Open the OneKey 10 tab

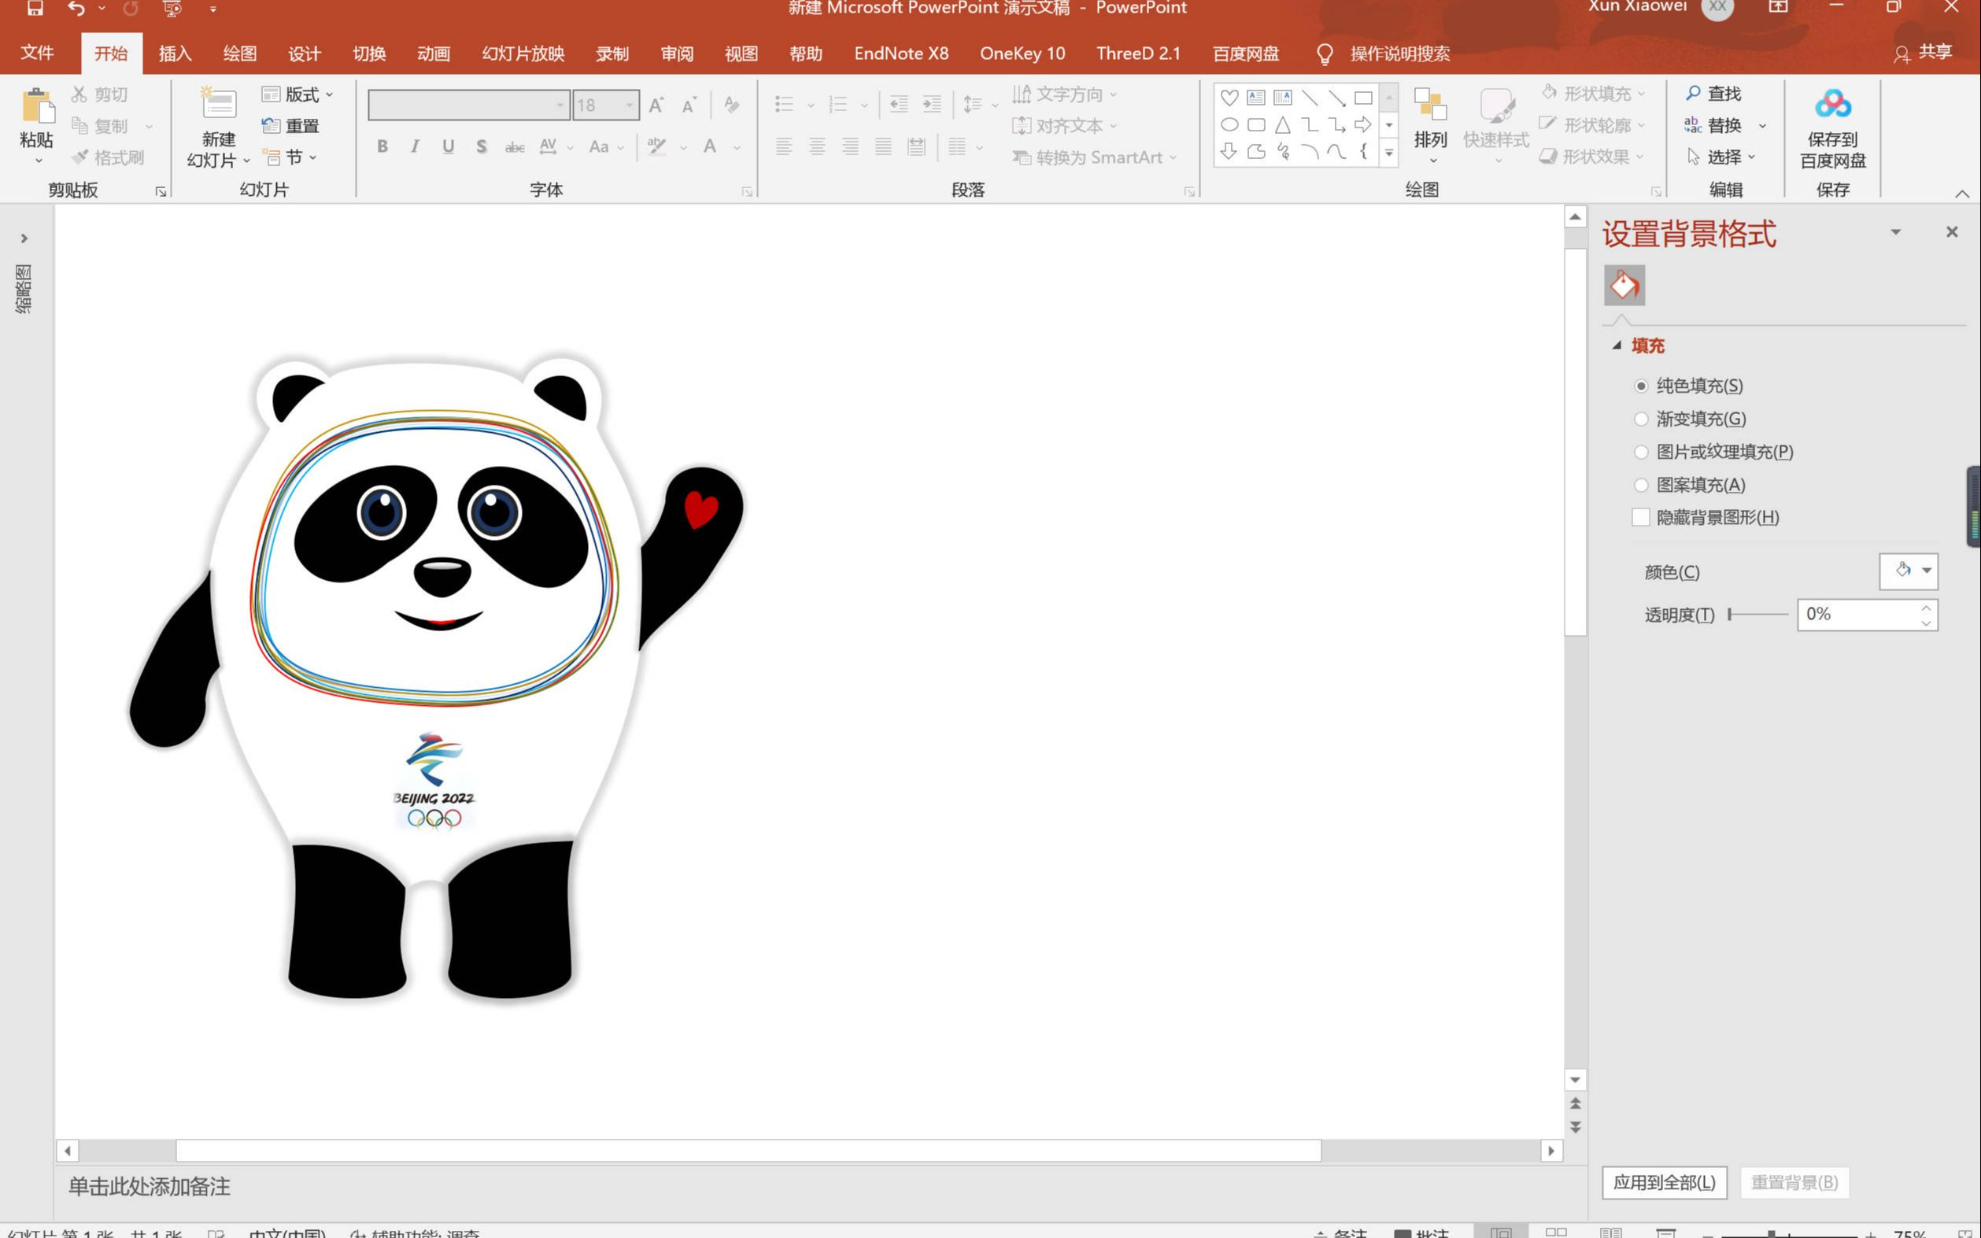coord(1022,54)
